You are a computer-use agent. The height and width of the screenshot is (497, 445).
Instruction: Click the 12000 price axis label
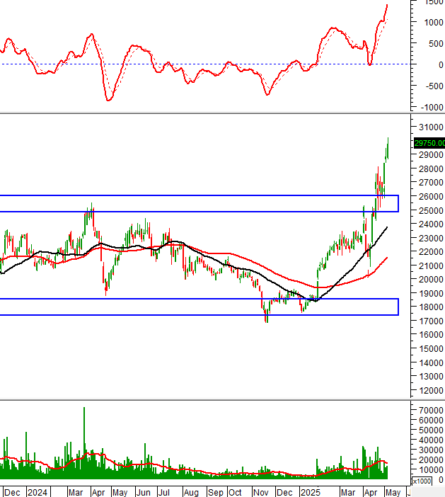pyautogui.click(x=431, y=391)
